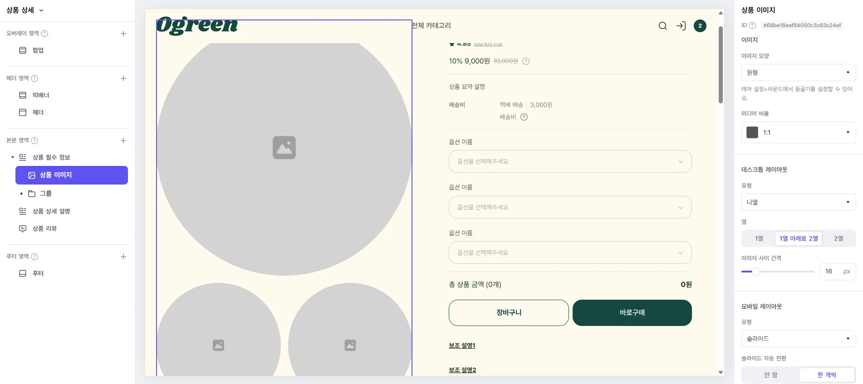The width and height of the screenshot is (863, 384).
Task: Click the 그룹 folder icon
Action: point(32,194)
